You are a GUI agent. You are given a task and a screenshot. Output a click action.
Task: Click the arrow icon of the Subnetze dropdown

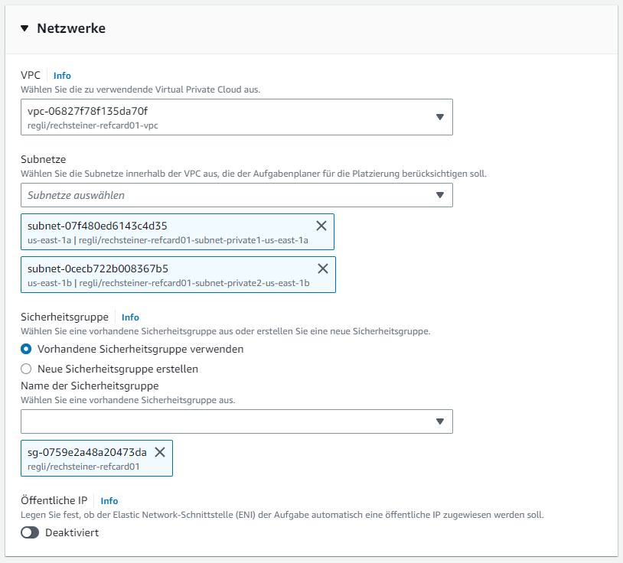tap(440, 195)
